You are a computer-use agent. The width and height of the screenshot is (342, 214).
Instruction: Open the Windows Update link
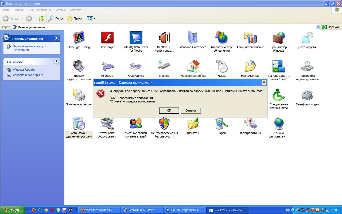(24, 70)
